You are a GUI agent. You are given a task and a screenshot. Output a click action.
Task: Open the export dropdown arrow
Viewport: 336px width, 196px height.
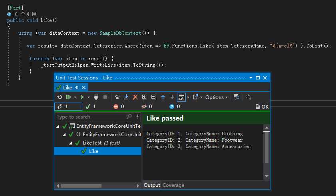[x=201, y=97]
